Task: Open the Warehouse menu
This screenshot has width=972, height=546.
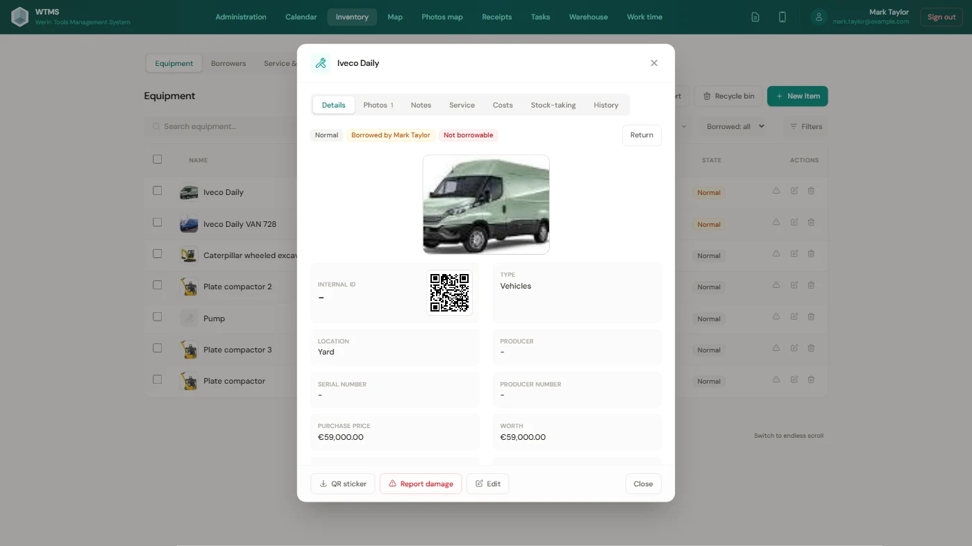Action: click(588, 17)
